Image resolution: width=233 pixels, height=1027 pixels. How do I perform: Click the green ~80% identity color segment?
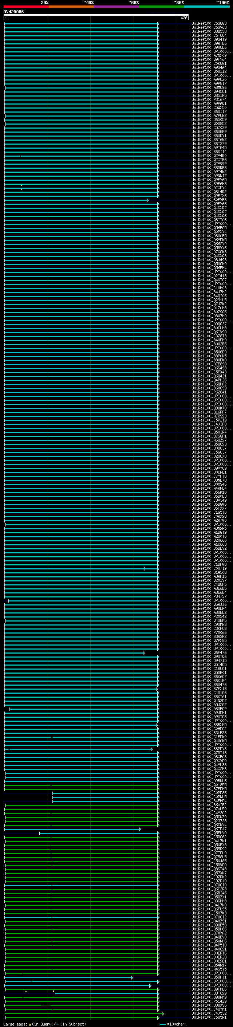[x=162, y=7]
